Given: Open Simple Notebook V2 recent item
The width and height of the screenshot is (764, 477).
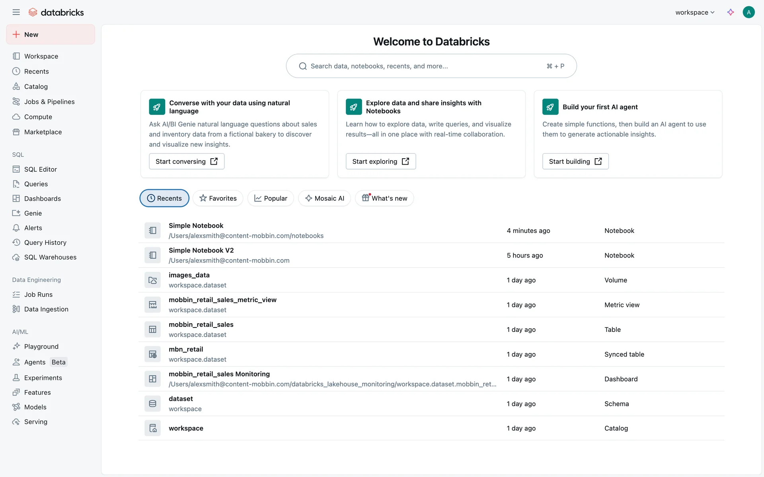Looking at the screenshot, I should 201,250.
